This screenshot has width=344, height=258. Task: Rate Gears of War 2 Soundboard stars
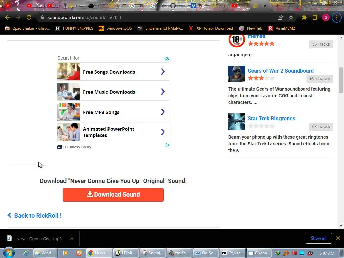(x=261, y=78)
